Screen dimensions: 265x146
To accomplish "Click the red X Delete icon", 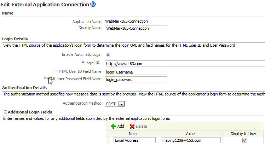I will coord(132,126).
